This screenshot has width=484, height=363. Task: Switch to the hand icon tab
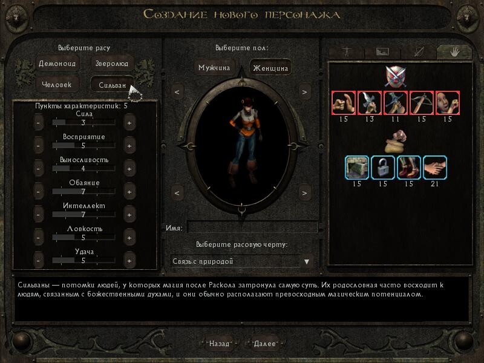click(x=454, y=52)
